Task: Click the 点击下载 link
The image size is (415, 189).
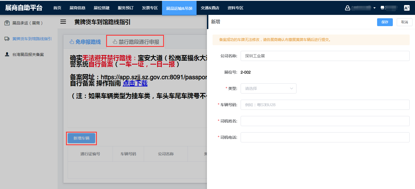Action: coord(135,83)
